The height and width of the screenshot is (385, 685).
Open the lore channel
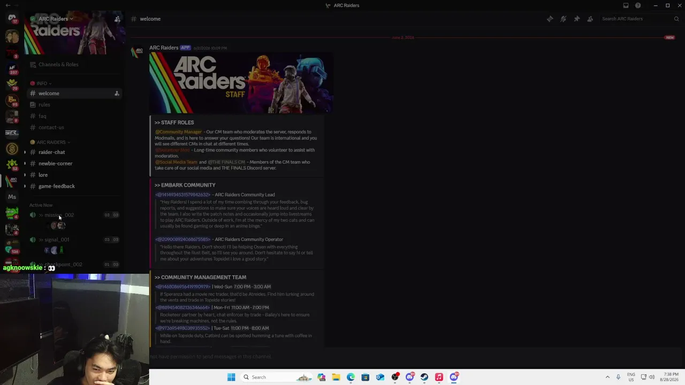tap(74, 175)
